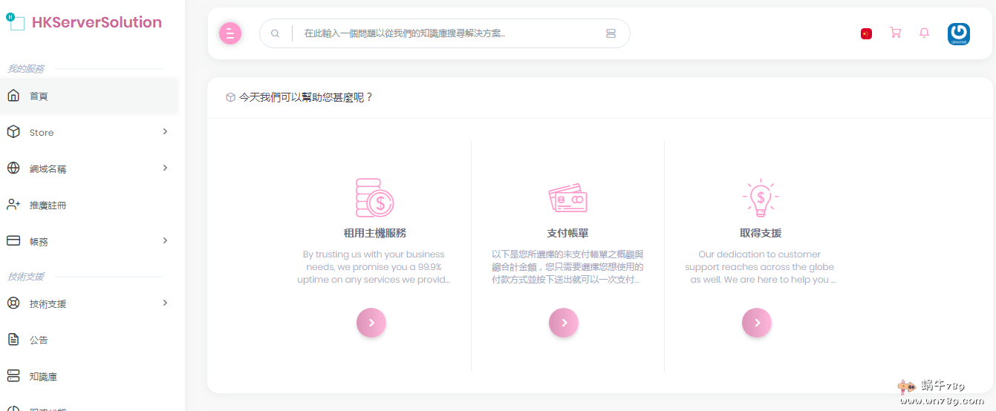Expand the 網域名稱 sidebar submenu
This screenshot has width=996, height=411.
pos(89,168)
